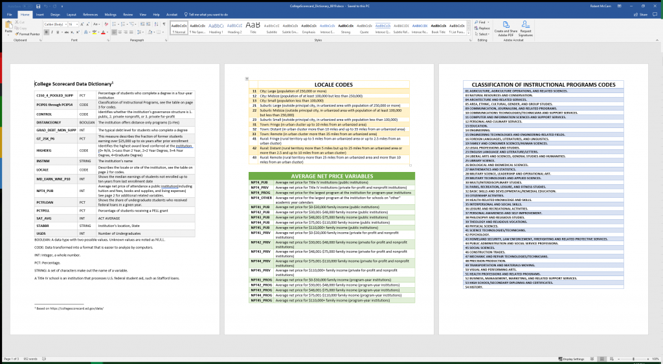Open the Calibri (Body) font name dropdown

[67, 24]
